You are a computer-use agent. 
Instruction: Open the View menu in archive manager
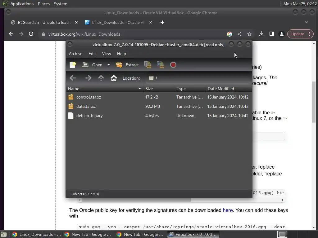coord(107,54)
